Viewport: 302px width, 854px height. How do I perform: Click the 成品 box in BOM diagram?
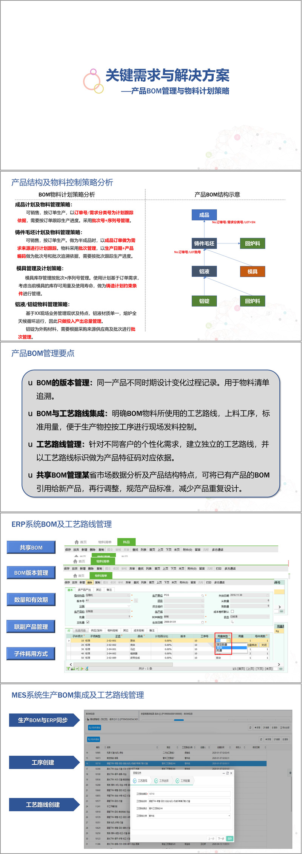[204, 215]
